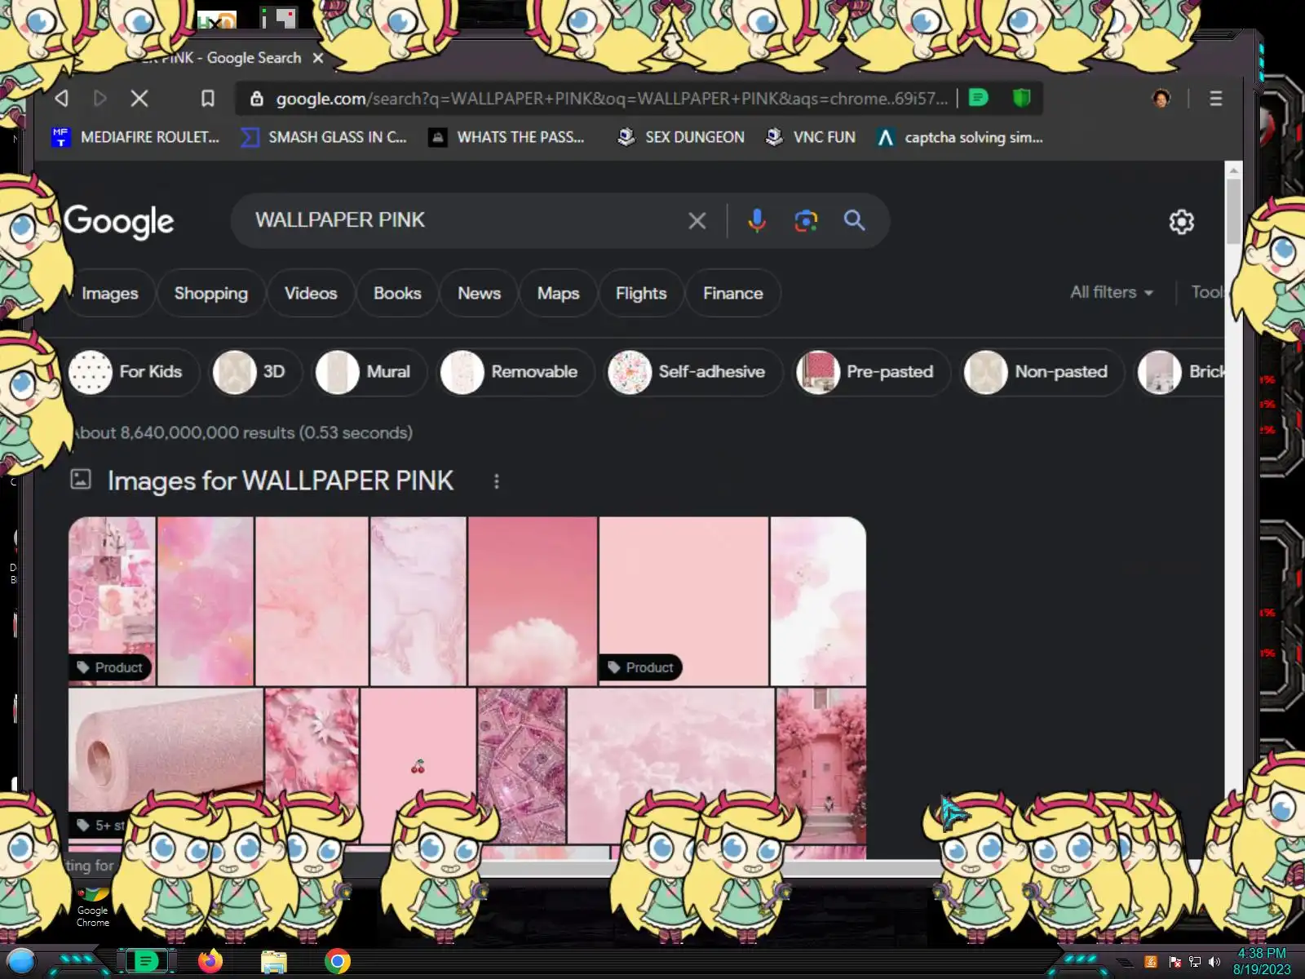Search by image with the Google Lens icon
The width and height of the screenshot is (1305, 979).
(806, 220)
